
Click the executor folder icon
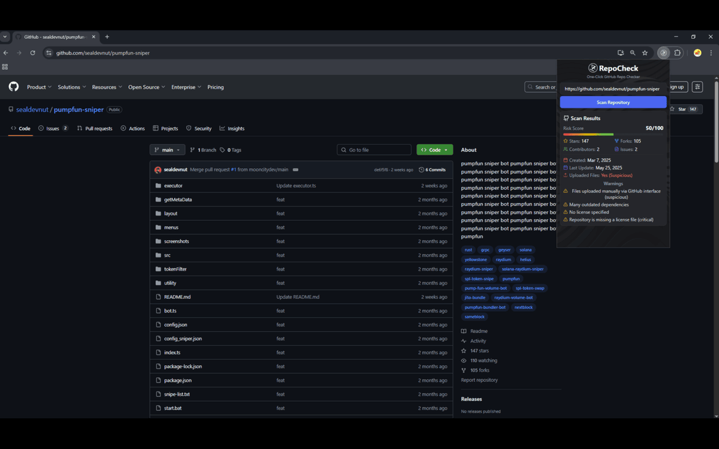click(158, 186)
